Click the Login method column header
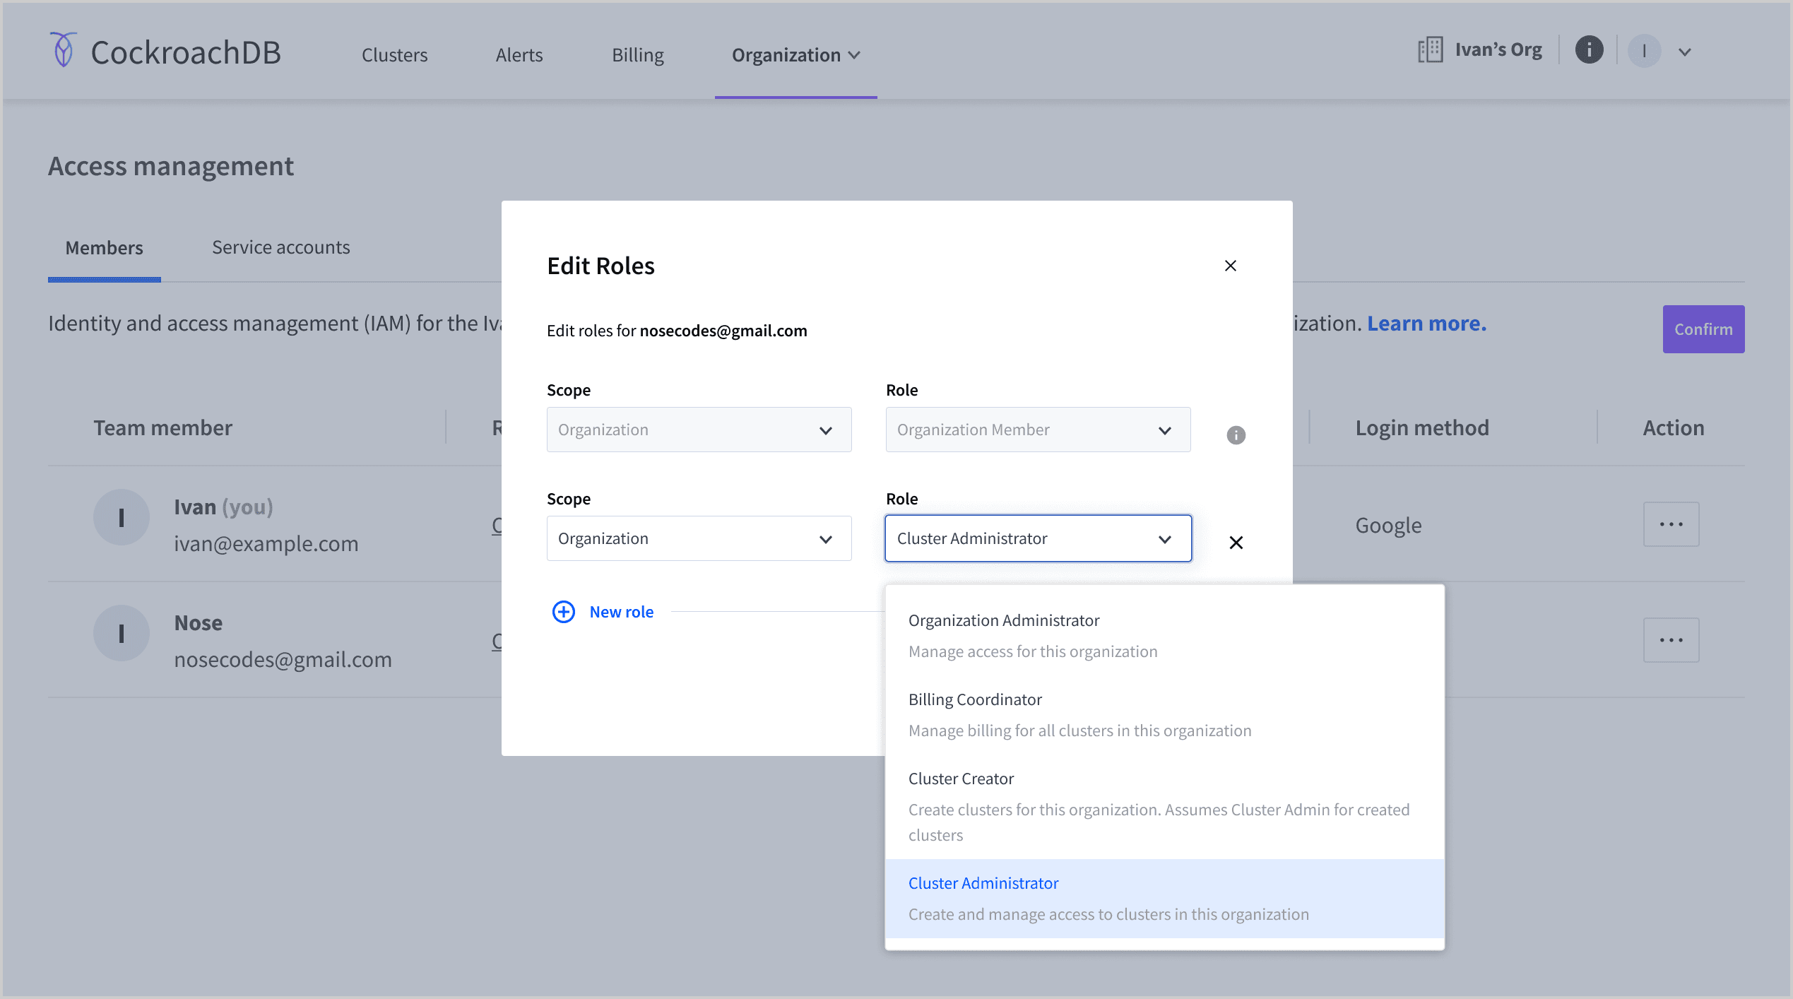Viewport: 1793px width, 999px height. click(1422, 427)
